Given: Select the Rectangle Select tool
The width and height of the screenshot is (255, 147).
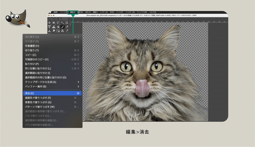Looking at the screenshot, I should (54, 23).
